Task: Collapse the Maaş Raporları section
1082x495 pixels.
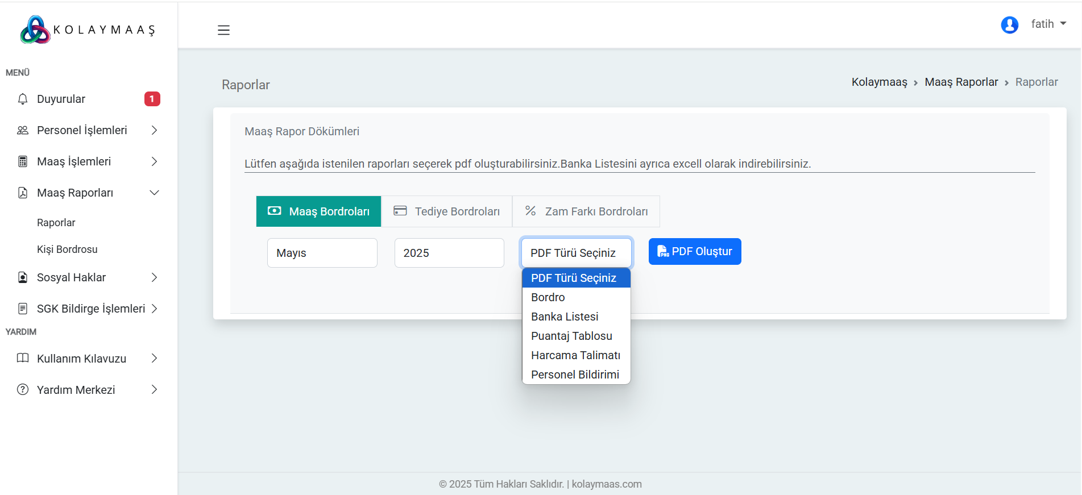Action: (154, 193)
